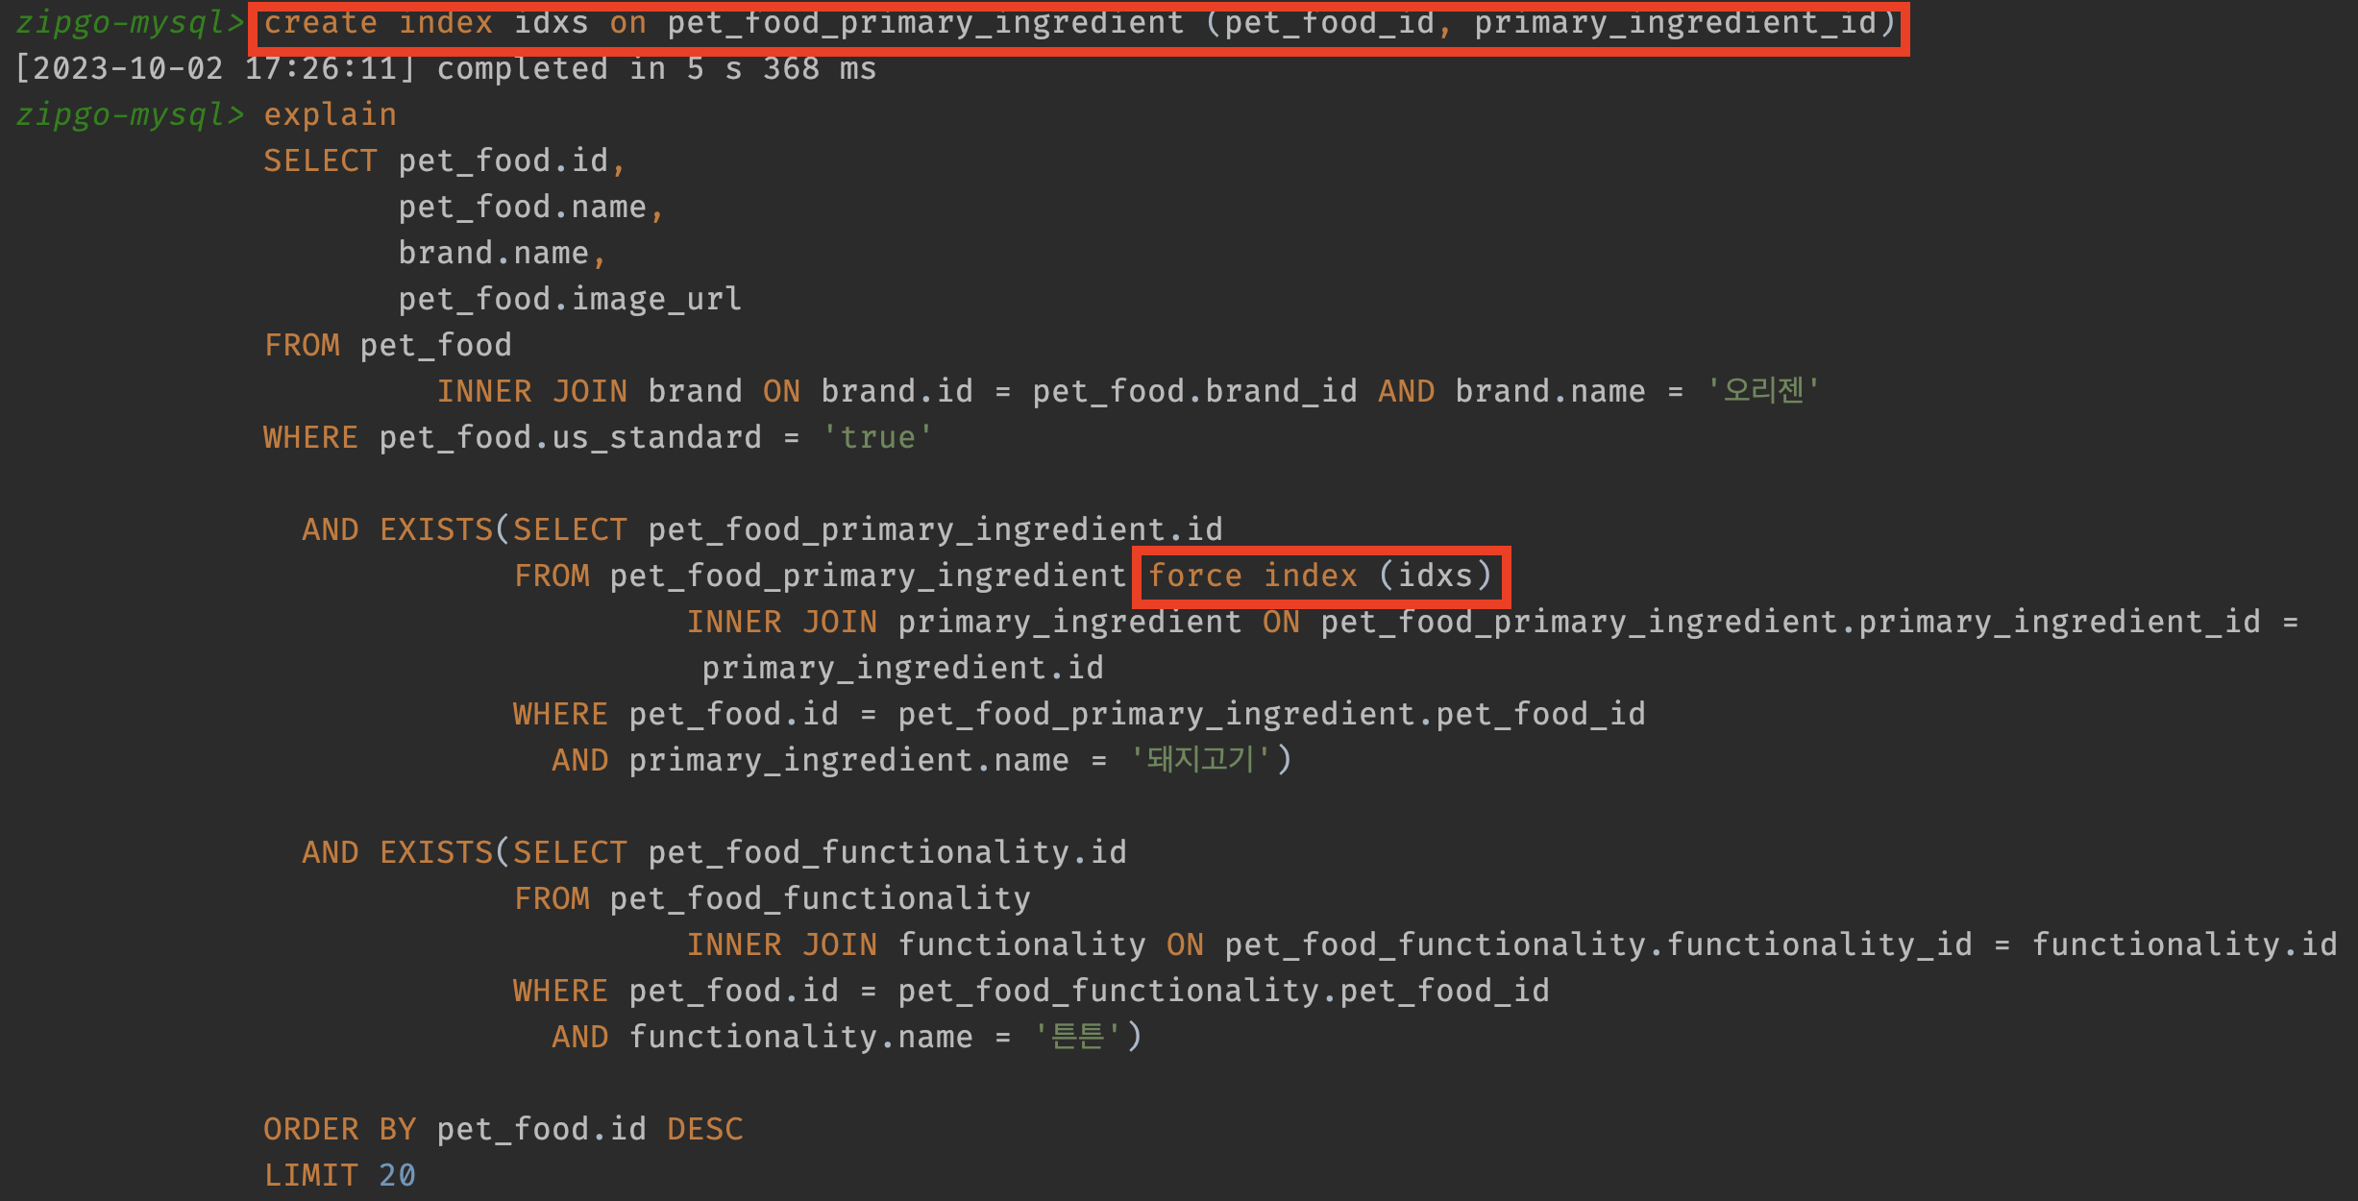This screenshot has width=2358, height=1201.
Task: Click the number 20 after LIMIT
Action: [396, 1176]
